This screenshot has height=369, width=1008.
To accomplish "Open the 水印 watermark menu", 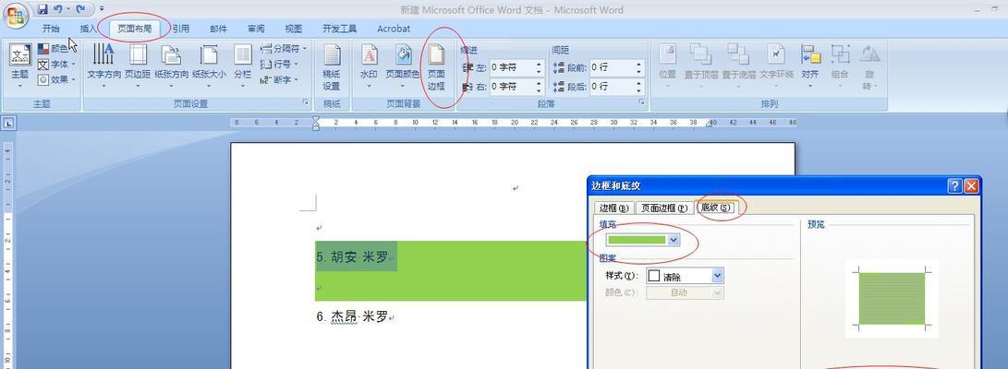I will (x=369, y=65).
